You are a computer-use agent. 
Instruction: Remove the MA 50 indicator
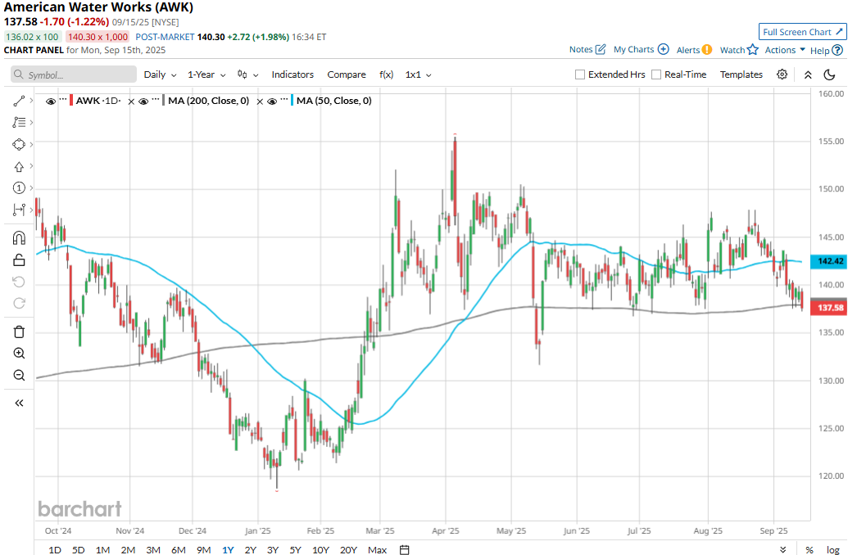(260, 102)
